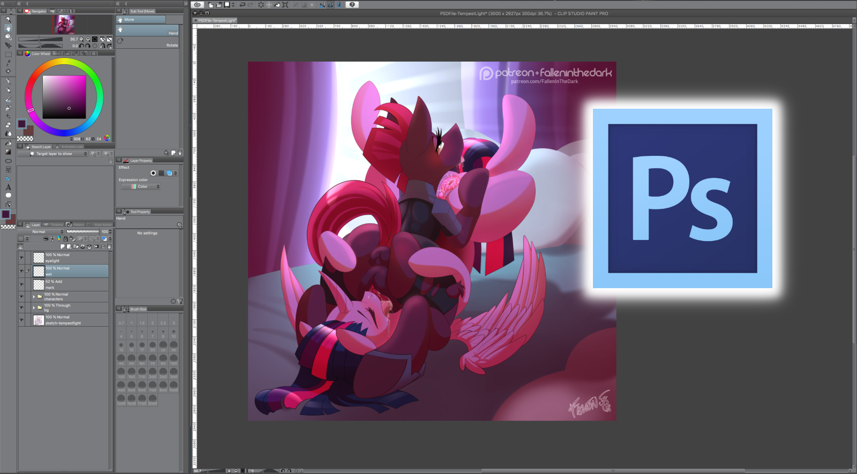This screenshot has height=474, width=857.
Task: Zoom out in Navigator panel
Action: click(x=81, y=39)
